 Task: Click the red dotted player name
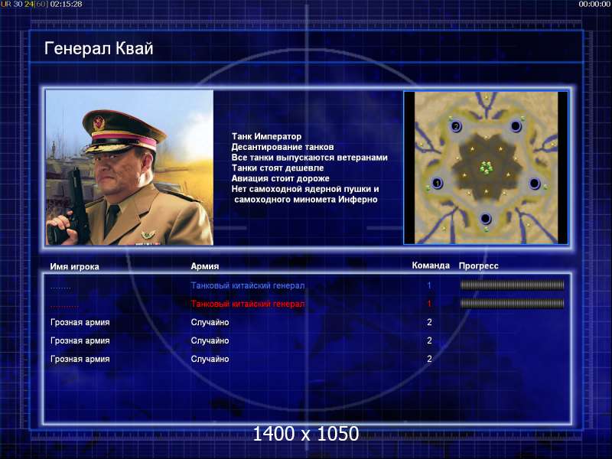(64, 307)
